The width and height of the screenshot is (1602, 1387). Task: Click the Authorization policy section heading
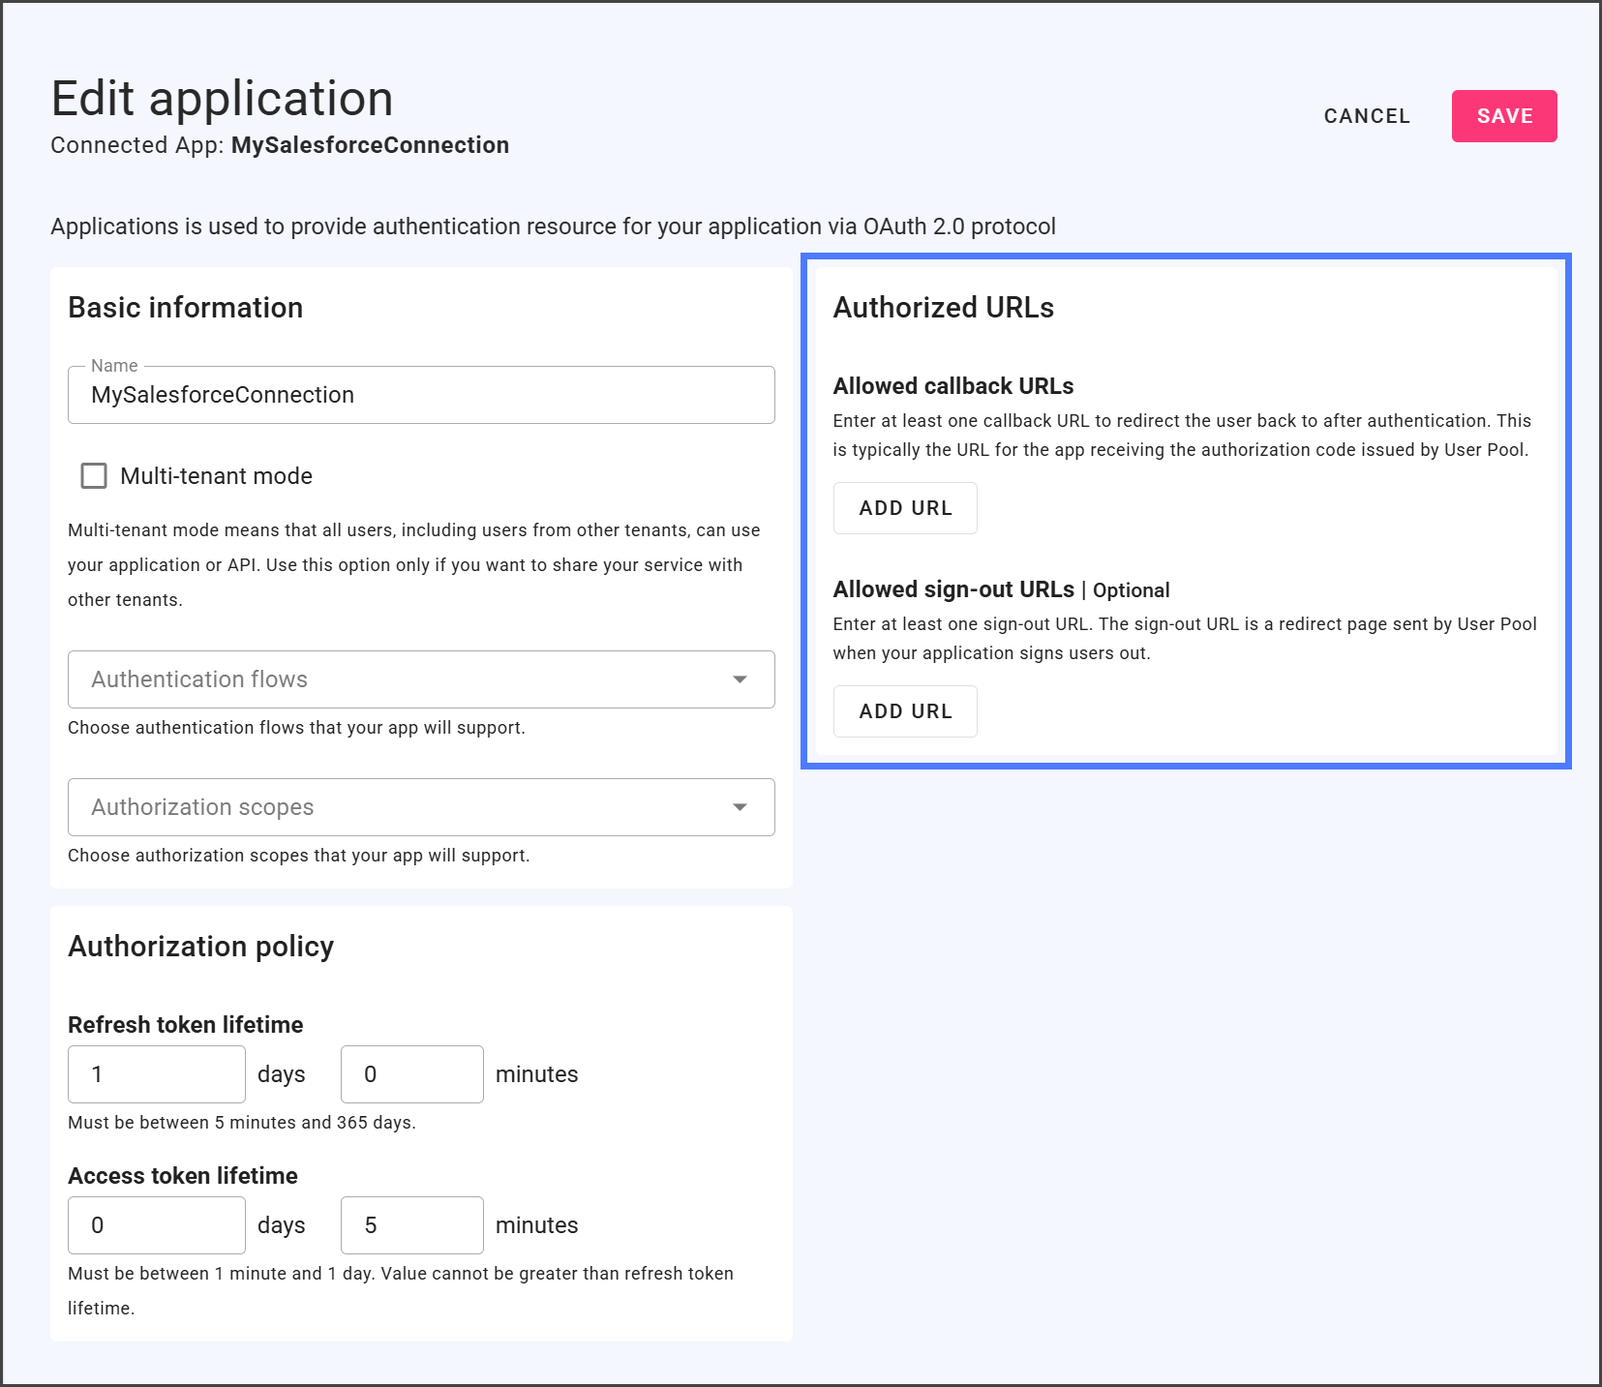[200, 947]
